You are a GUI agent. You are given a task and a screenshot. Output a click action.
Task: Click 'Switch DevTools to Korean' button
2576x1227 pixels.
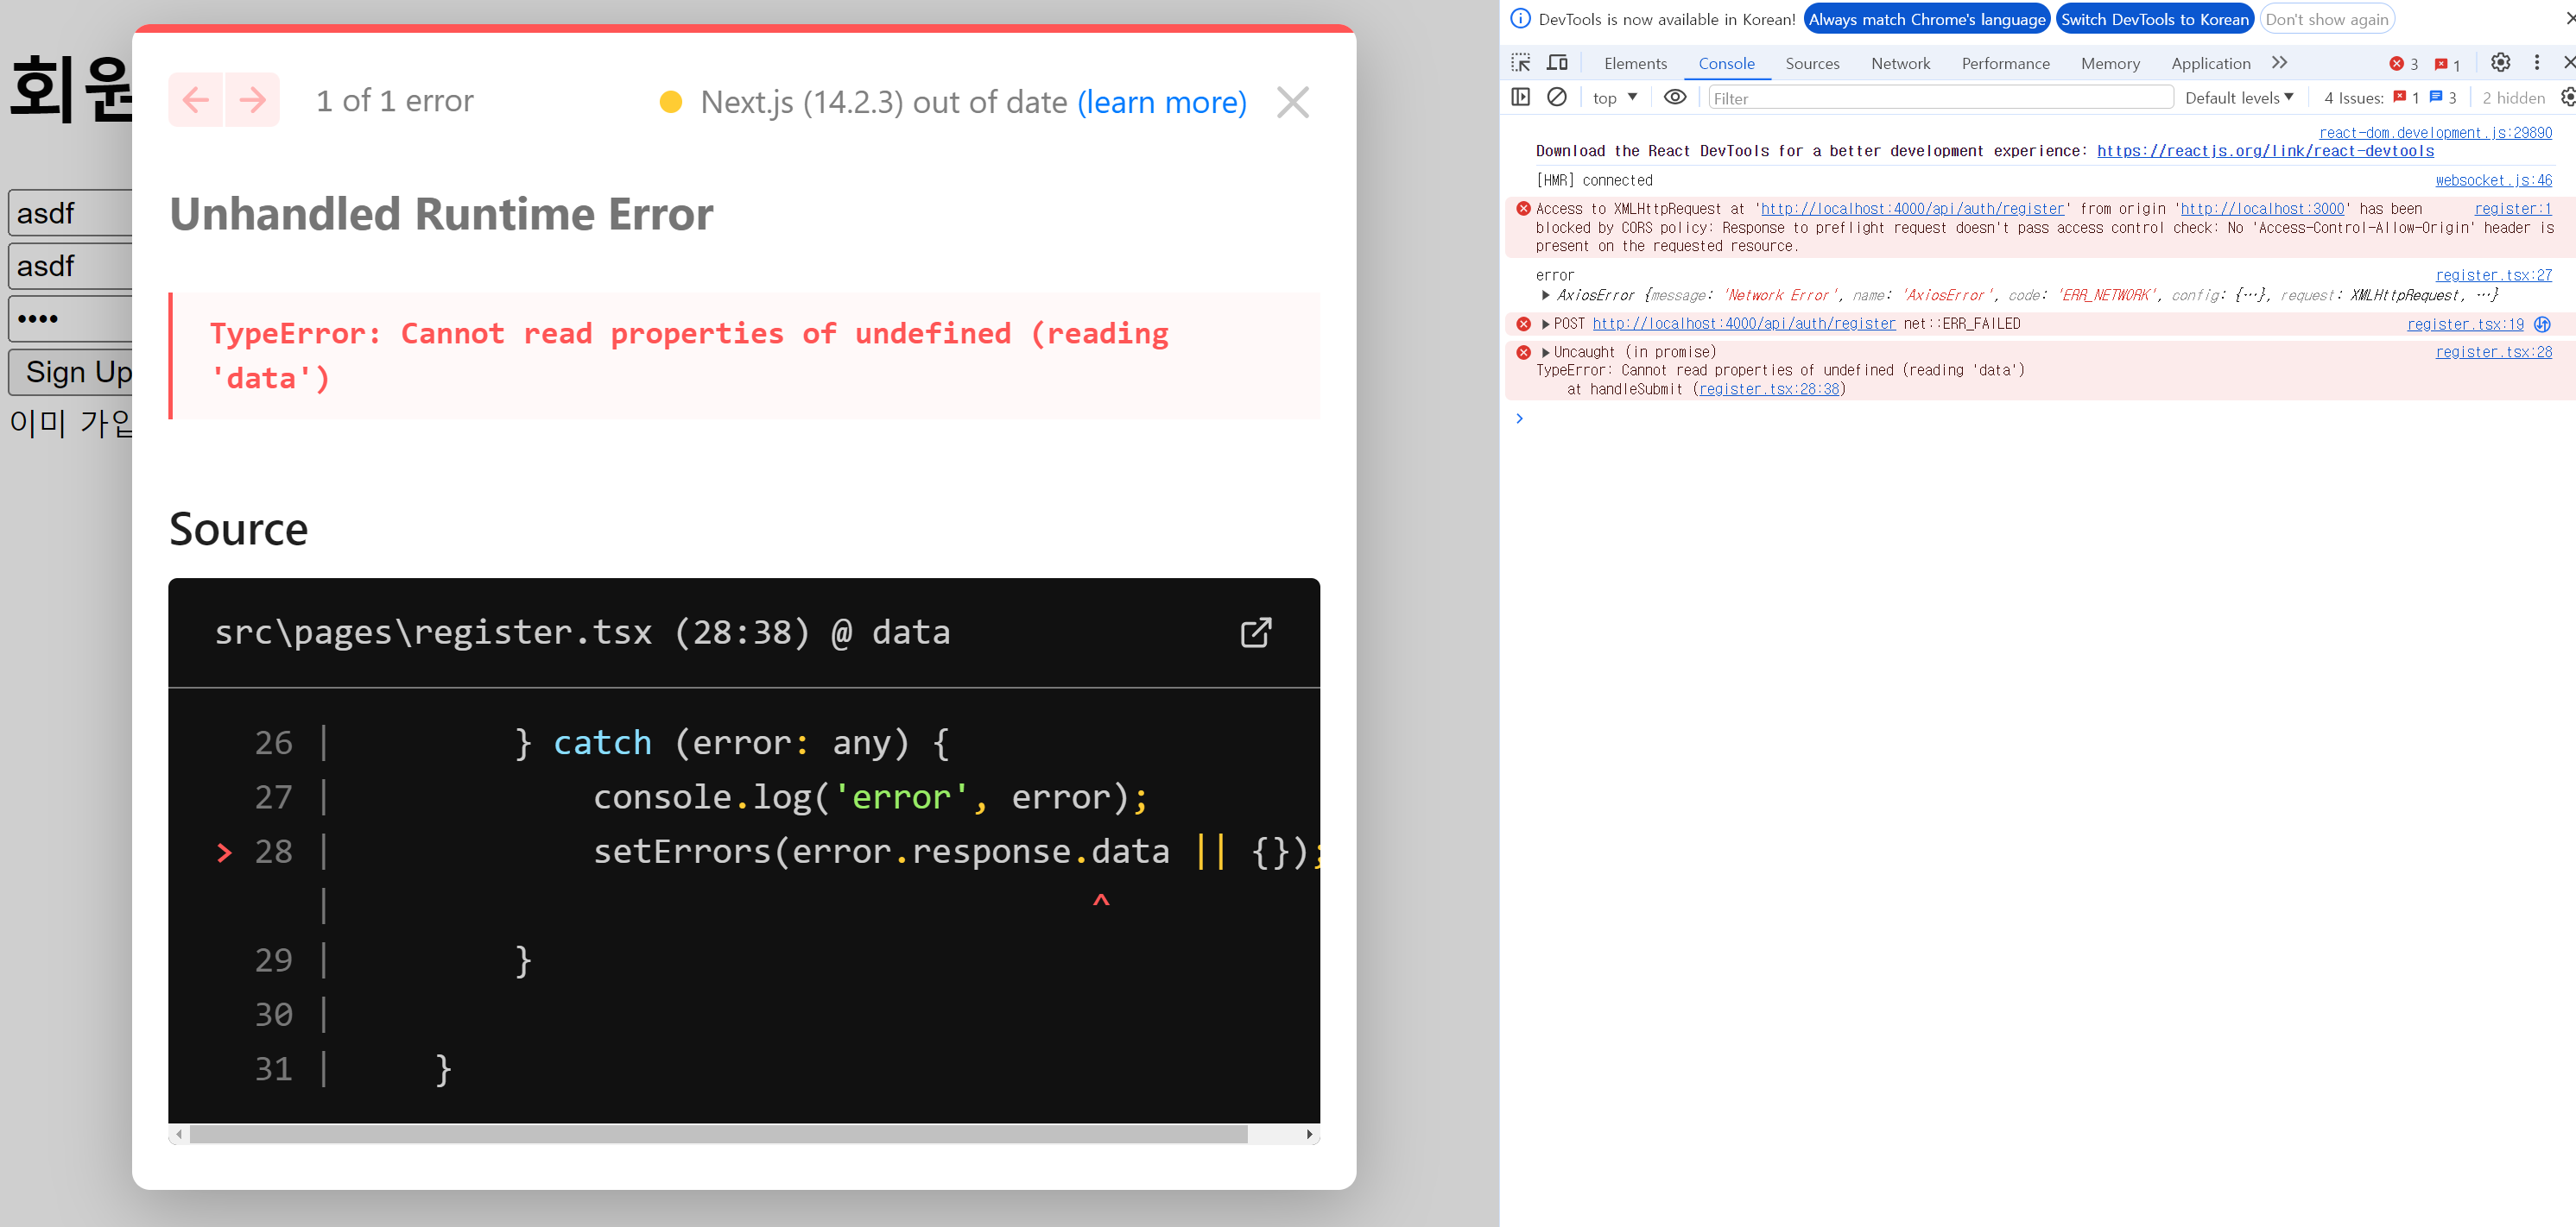[x=2154, y=19]
